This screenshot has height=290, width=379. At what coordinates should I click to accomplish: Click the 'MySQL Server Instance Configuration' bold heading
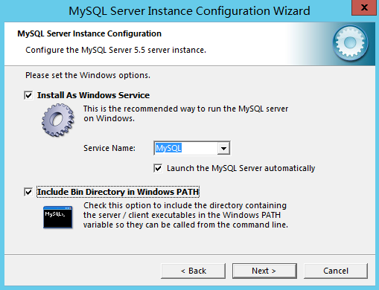pos(89,33)
